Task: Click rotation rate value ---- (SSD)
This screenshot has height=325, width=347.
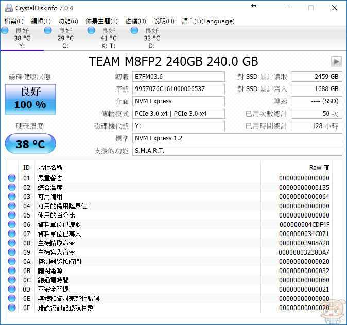Action: click(x=317, y=101)
